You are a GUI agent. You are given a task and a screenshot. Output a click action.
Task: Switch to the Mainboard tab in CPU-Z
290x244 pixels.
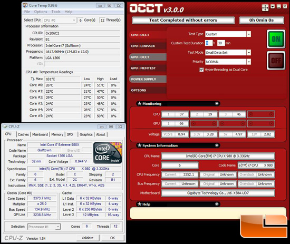point(40,134)
